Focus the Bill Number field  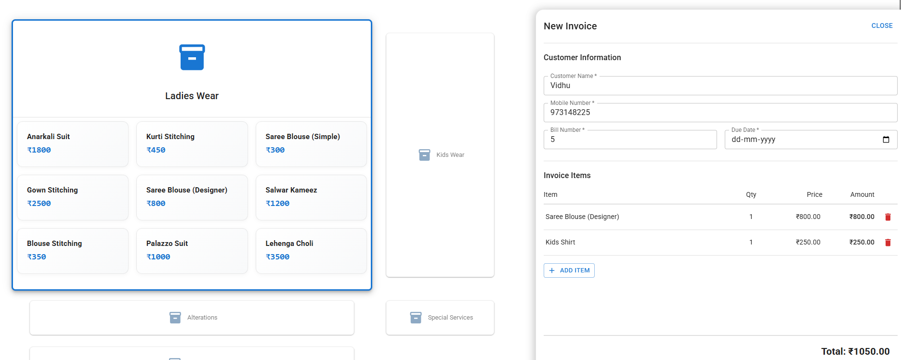[630, 140]
